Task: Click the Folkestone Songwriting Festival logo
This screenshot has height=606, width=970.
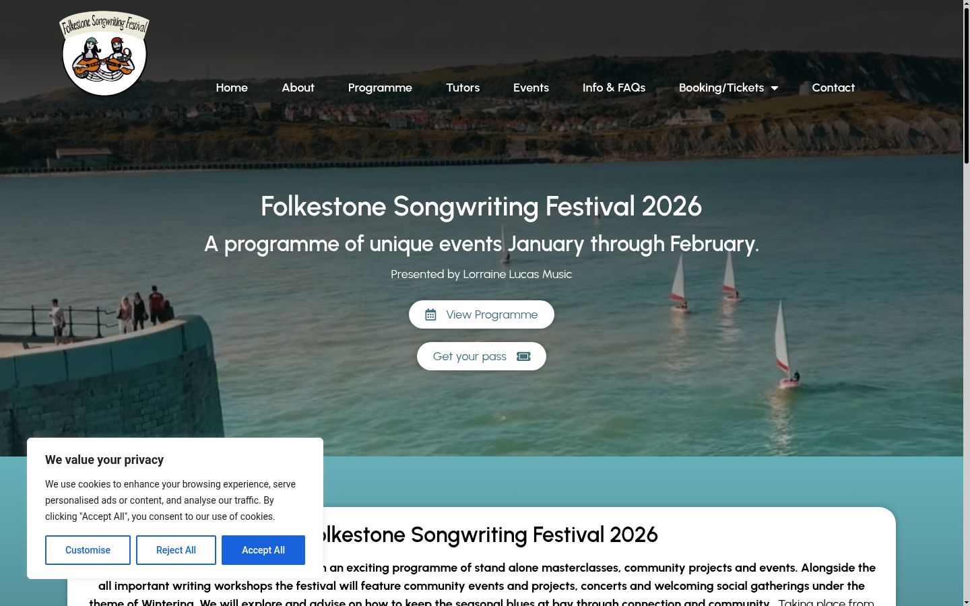Action: pyautogui.click(x=104, y=54)
